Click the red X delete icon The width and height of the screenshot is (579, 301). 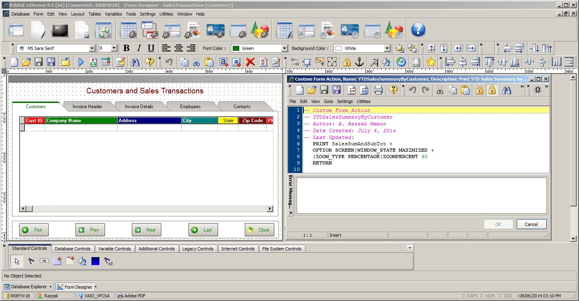[250, 62]
